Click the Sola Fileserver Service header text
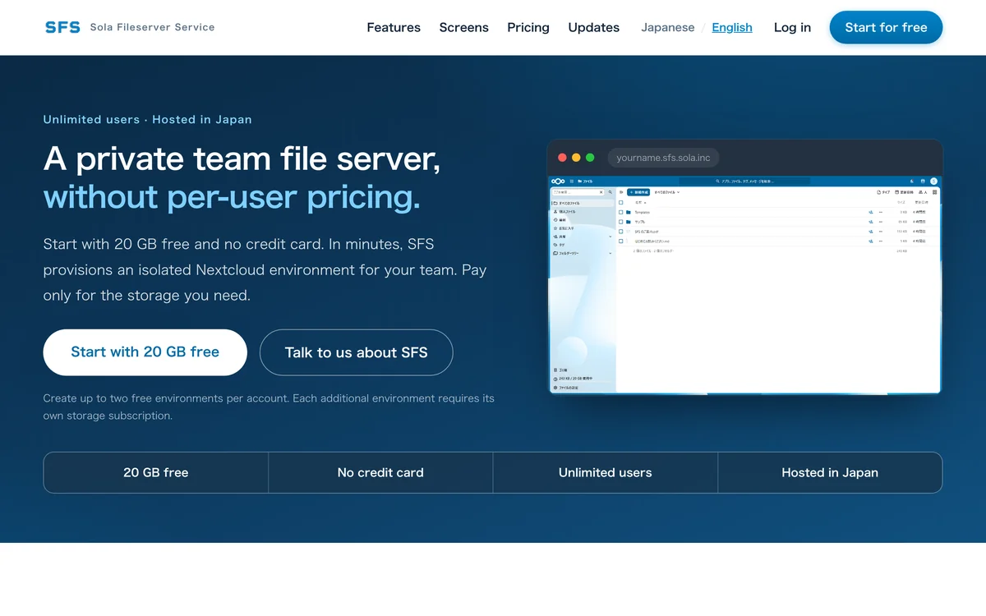The width and height of the screenshot is (986, 616). point(152,27)
